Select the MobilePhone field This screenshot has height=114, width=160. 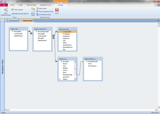coord(67,47)
